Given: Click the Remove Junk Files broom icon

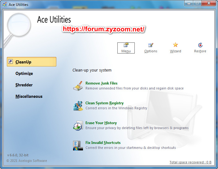Looking at the screenshot, I should 78,86.
